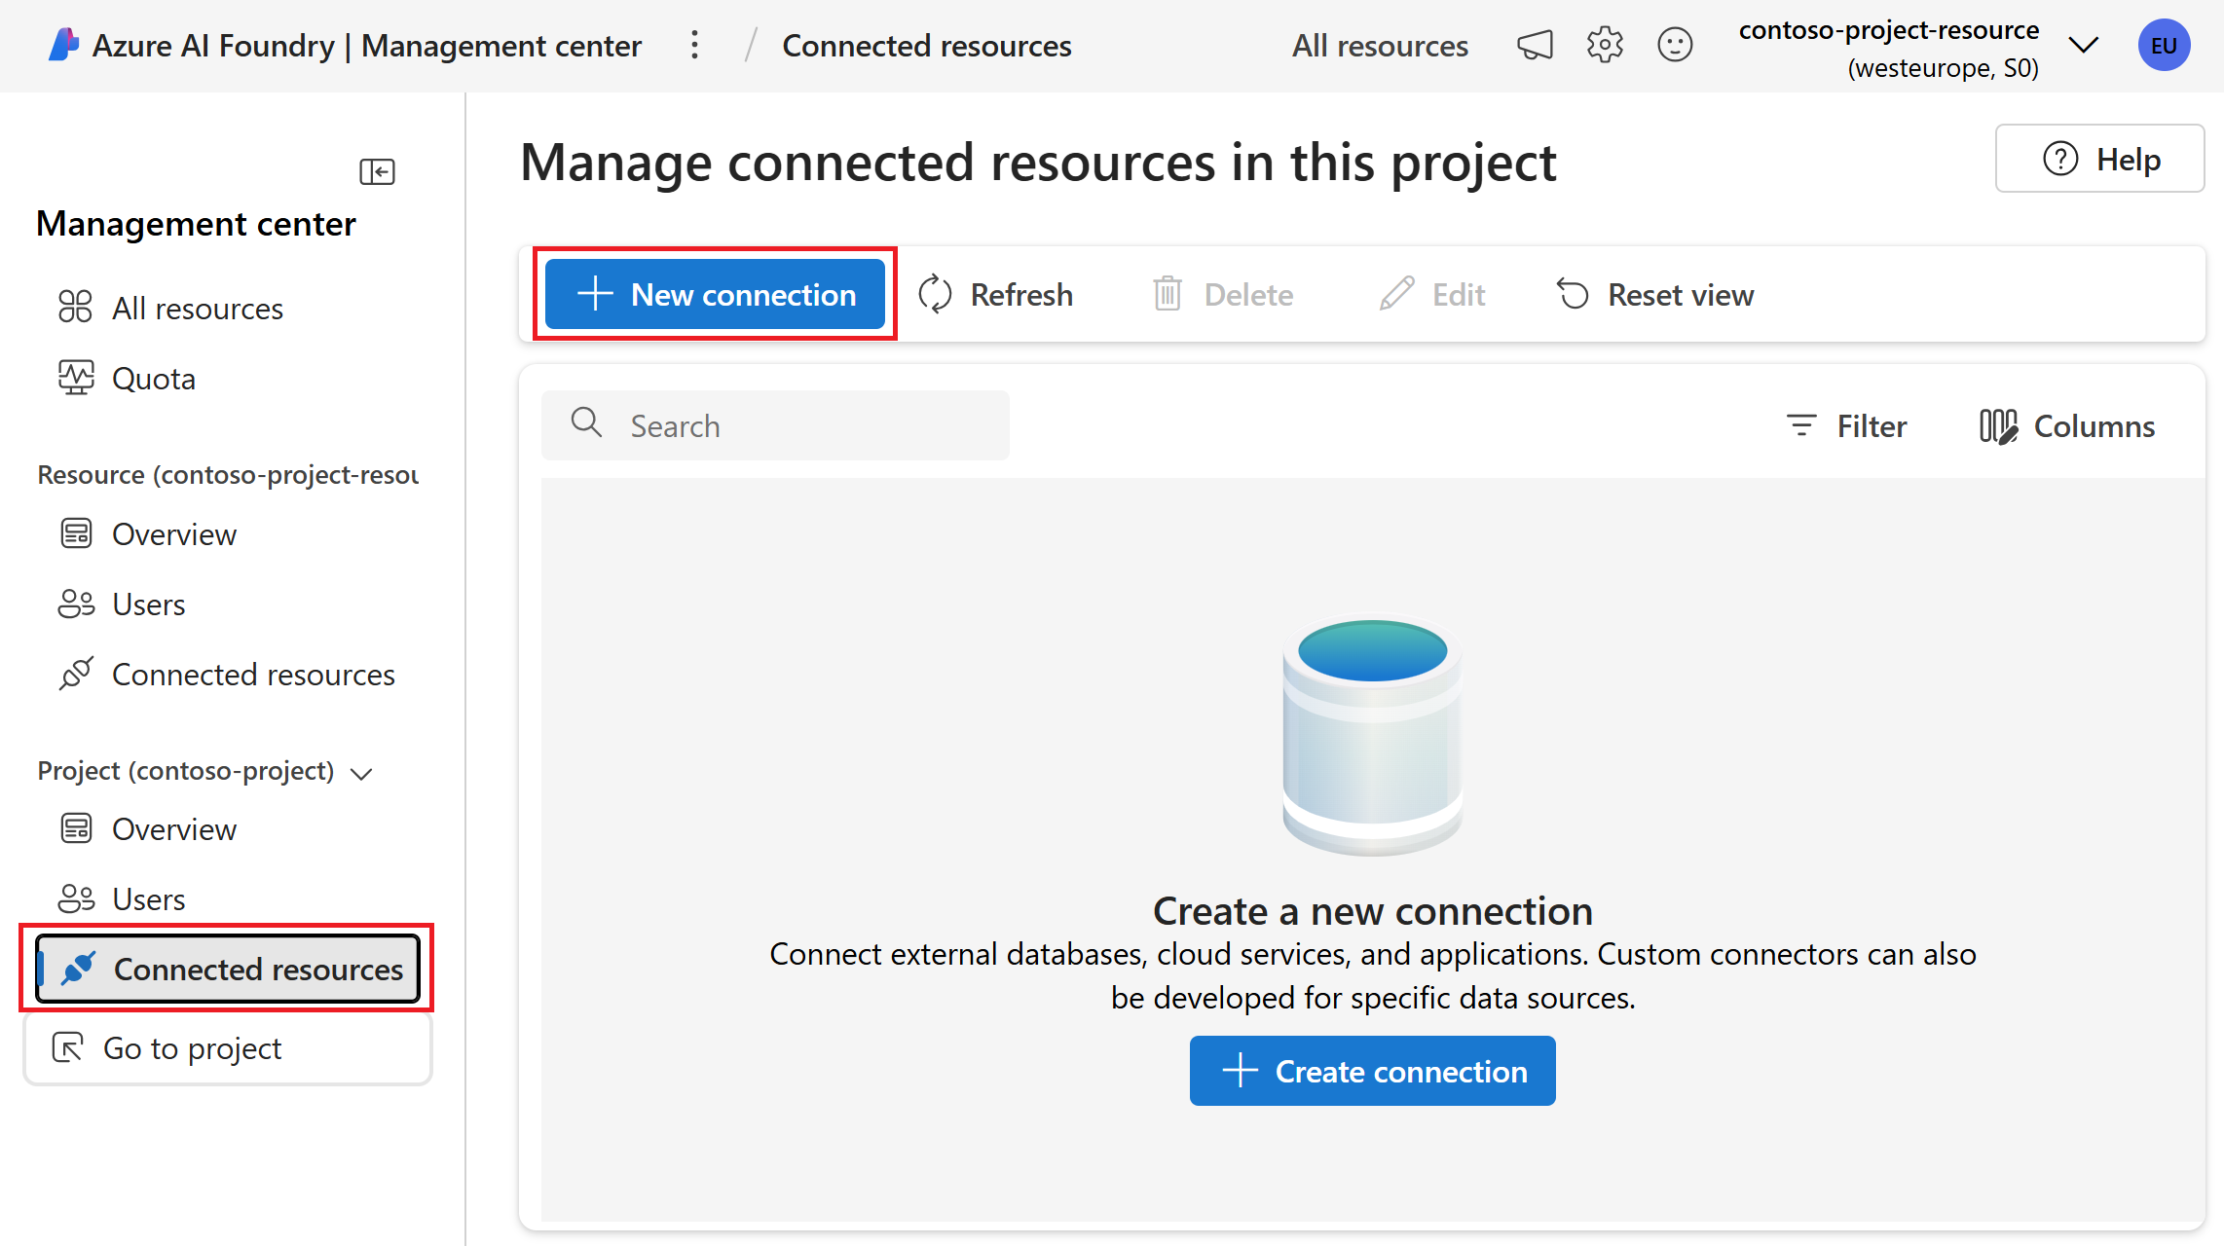Click Reset view in the toolbar
This screenshot has height=1246, width=2224.
[x=1655, y=294]
